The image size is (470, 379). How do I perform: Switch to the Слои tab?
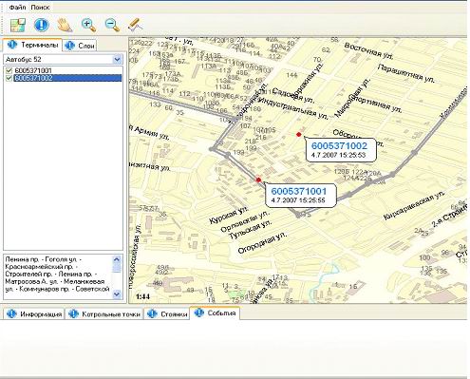coord(80,46)
